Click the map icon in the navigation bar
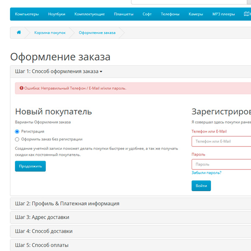Viewport: 251px width, 251px height. tap(246, 14)
